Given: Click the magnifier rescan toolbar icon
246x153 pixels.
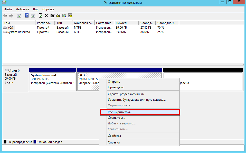Looking at the screenshot, I should coord(64,15).
